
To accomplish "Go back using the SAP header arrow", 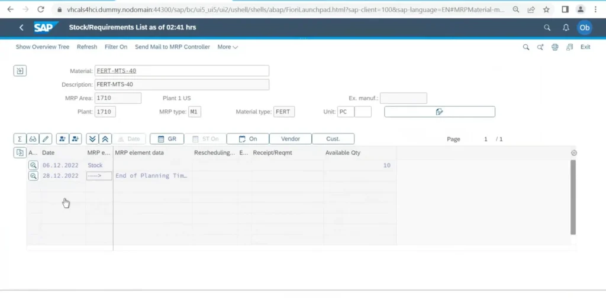I will click(x=21, y=27).
